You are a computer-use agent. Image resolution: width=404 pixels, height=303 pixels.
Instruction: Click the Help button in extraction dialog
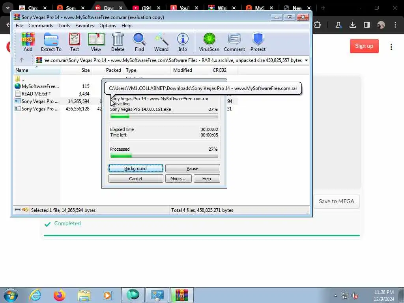[x=207, y=179]
